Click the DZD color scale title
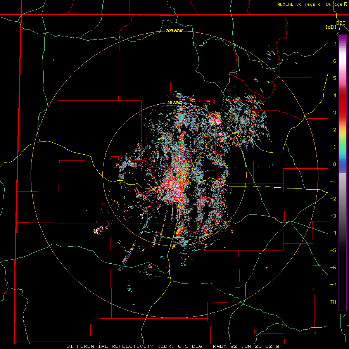 [341, 23]
